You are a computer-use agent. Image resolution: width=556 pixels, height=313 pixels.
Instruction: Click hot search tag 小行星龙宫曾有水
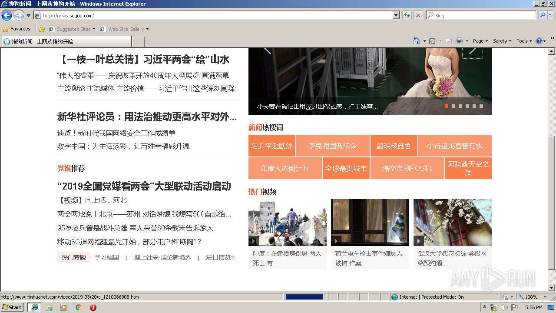pyautogui.click(x=455, y=146)
